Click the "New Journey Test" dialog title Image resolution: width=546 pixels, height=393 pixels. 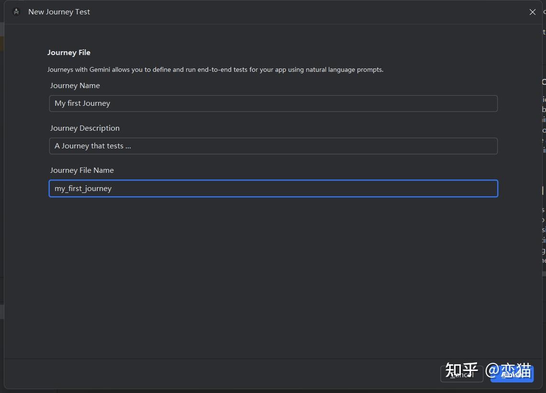(59, 11)
